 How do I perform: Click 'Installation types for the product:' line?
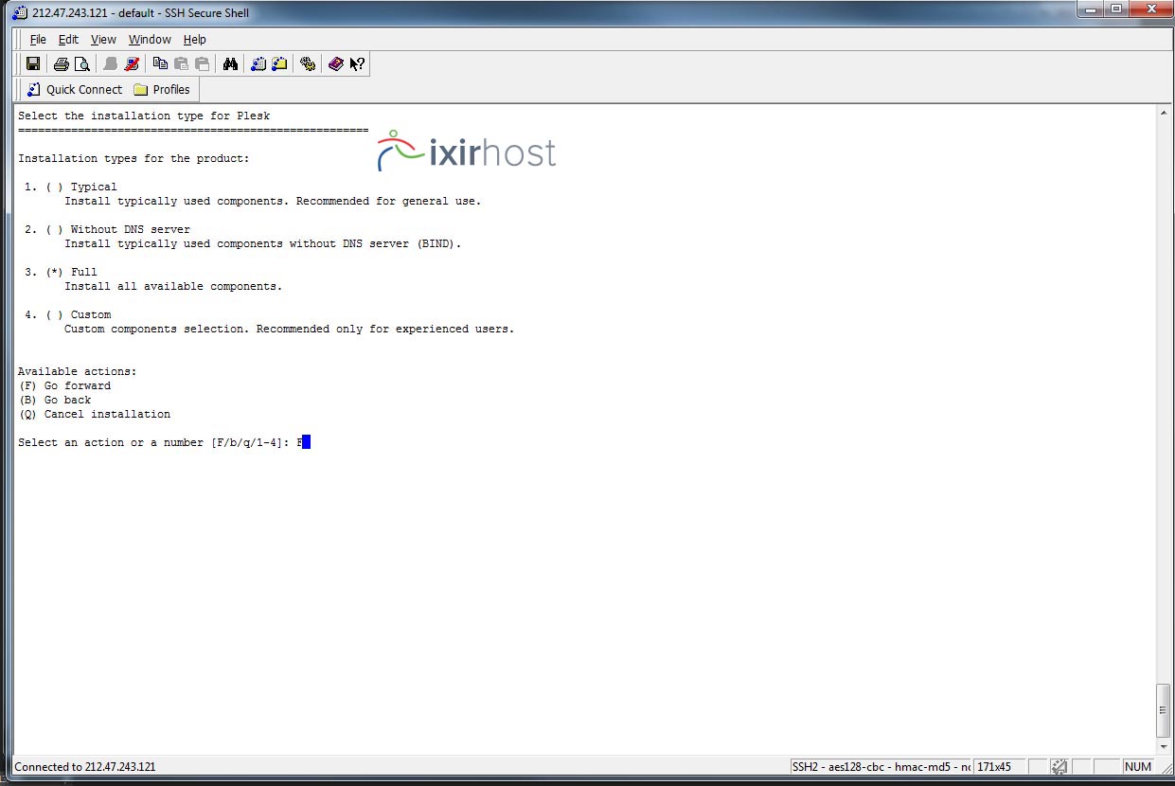point(134,158)
